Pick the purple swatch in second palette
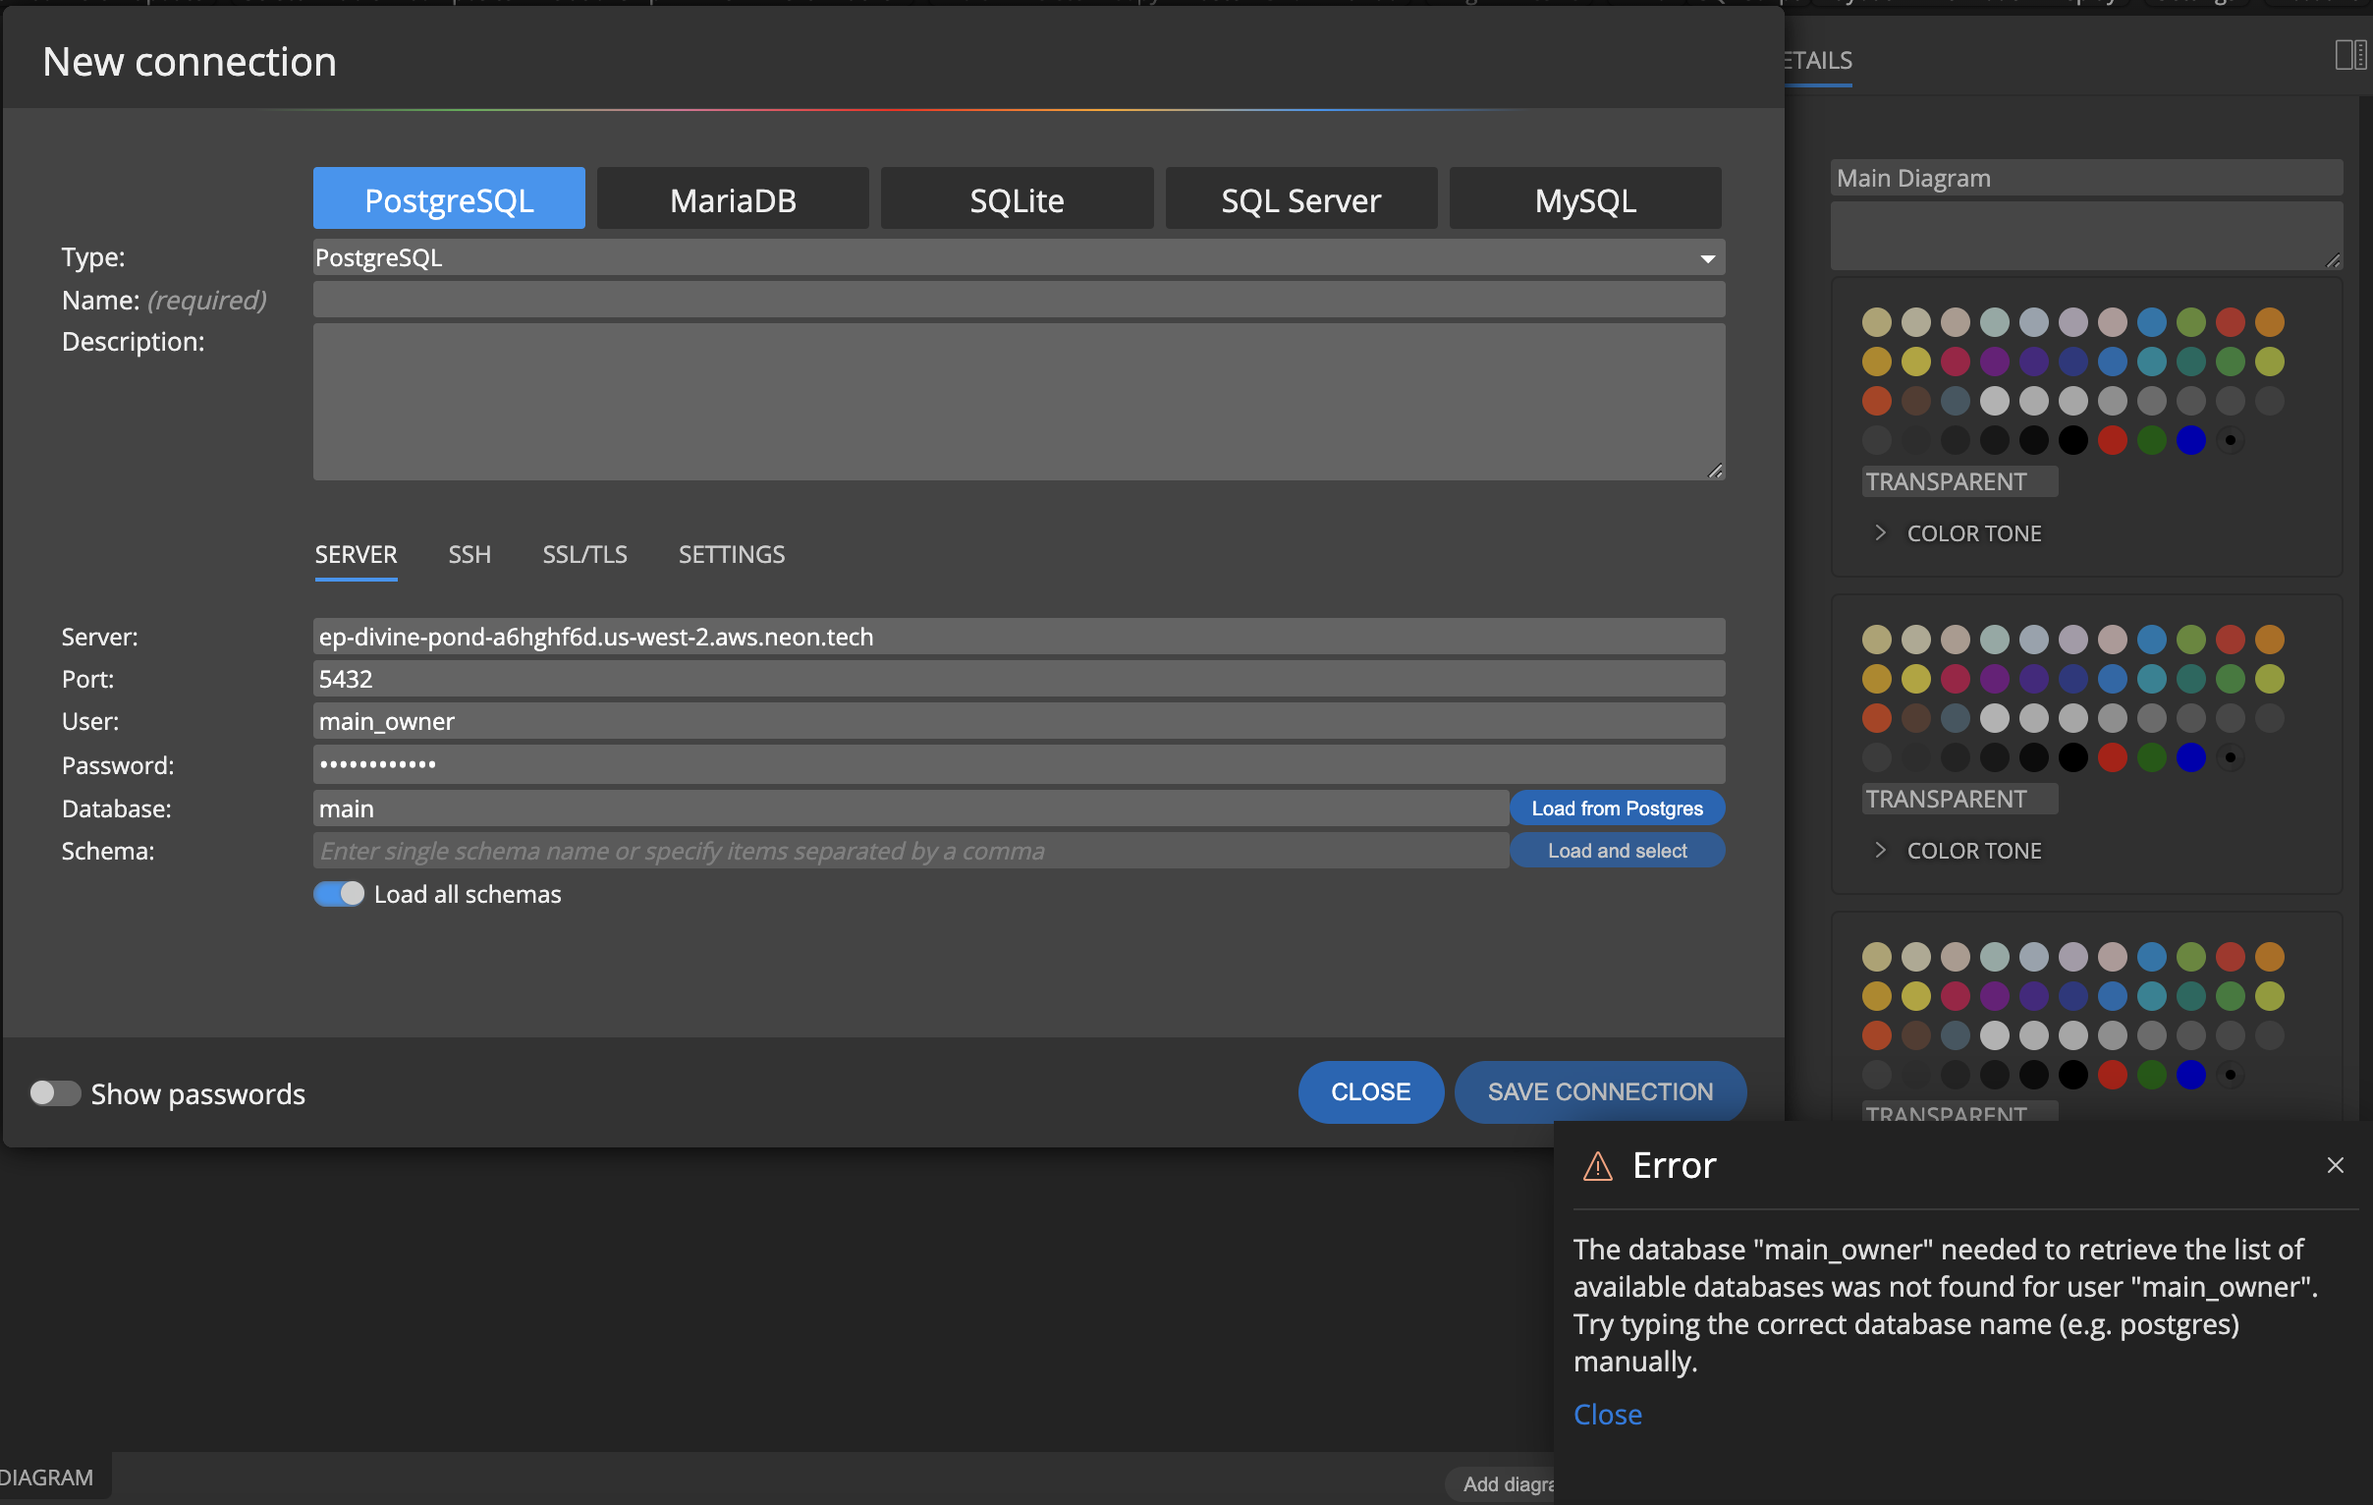 (x=1994, y=678)
